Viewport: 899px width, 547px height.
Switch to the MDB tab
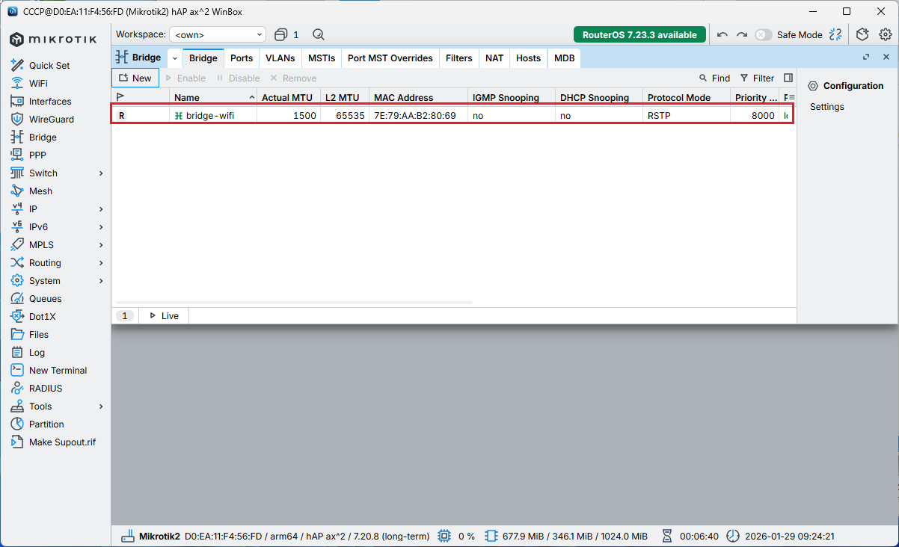pos(565,58)
